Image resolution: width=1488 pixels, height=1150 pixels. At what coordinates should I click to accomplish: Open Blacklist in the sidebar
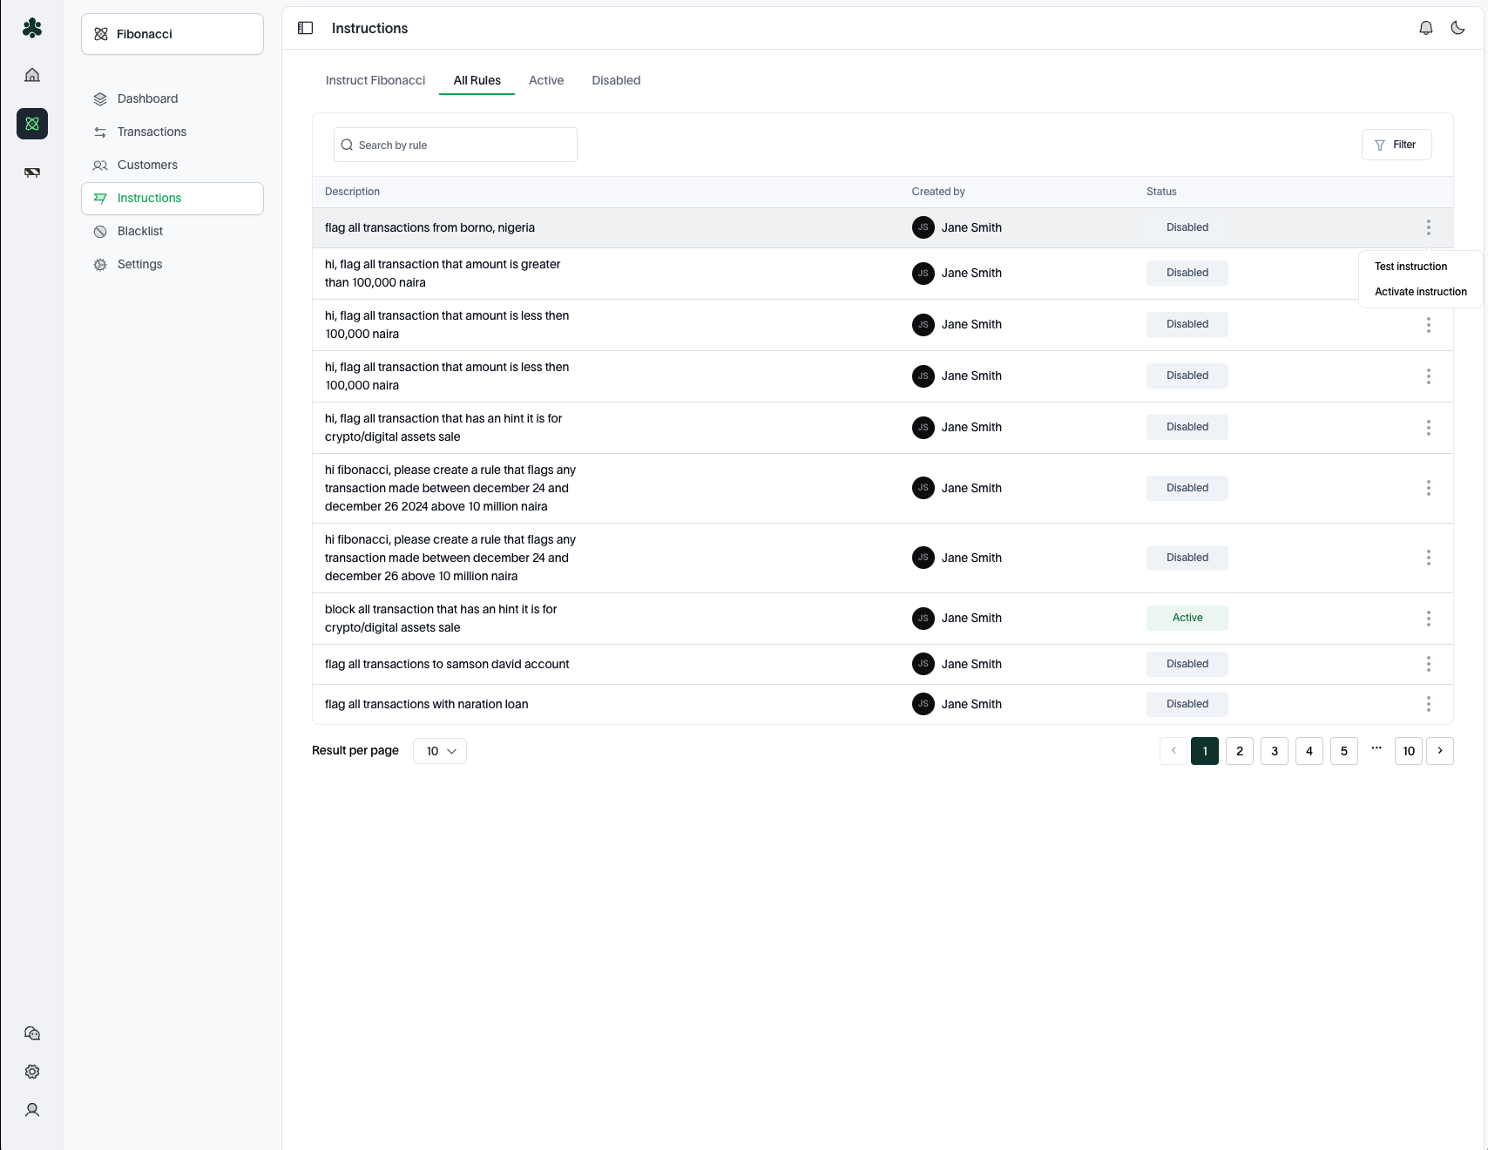140,231
